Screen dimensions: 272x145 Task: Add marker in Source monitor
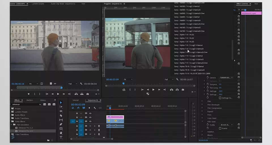[29, 94]
